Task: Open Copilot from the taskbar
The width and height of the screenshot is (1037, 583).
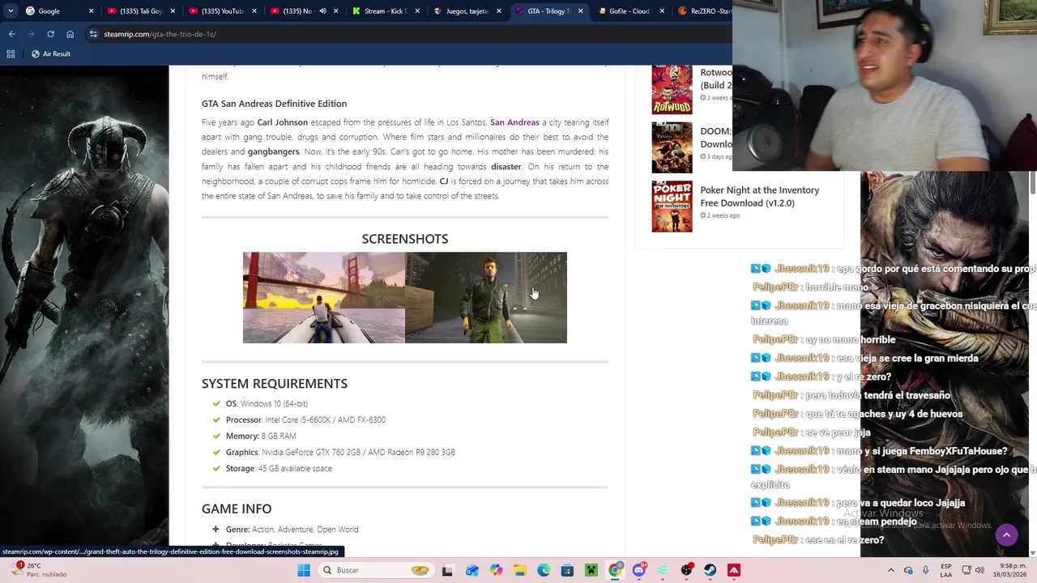Action: [x=496, y=570]
